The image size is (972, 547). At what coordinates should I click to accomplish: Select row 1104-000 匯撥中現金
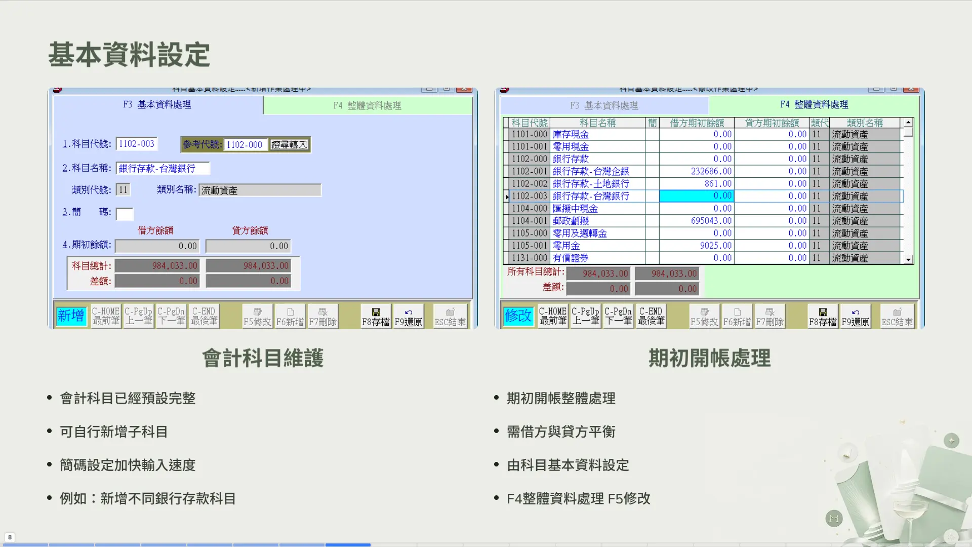pos(703,209)
